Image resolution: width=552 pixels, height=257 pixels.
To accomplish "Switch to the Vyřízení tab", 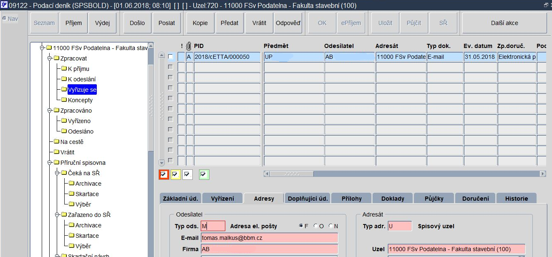I will [x=222, y=199].
